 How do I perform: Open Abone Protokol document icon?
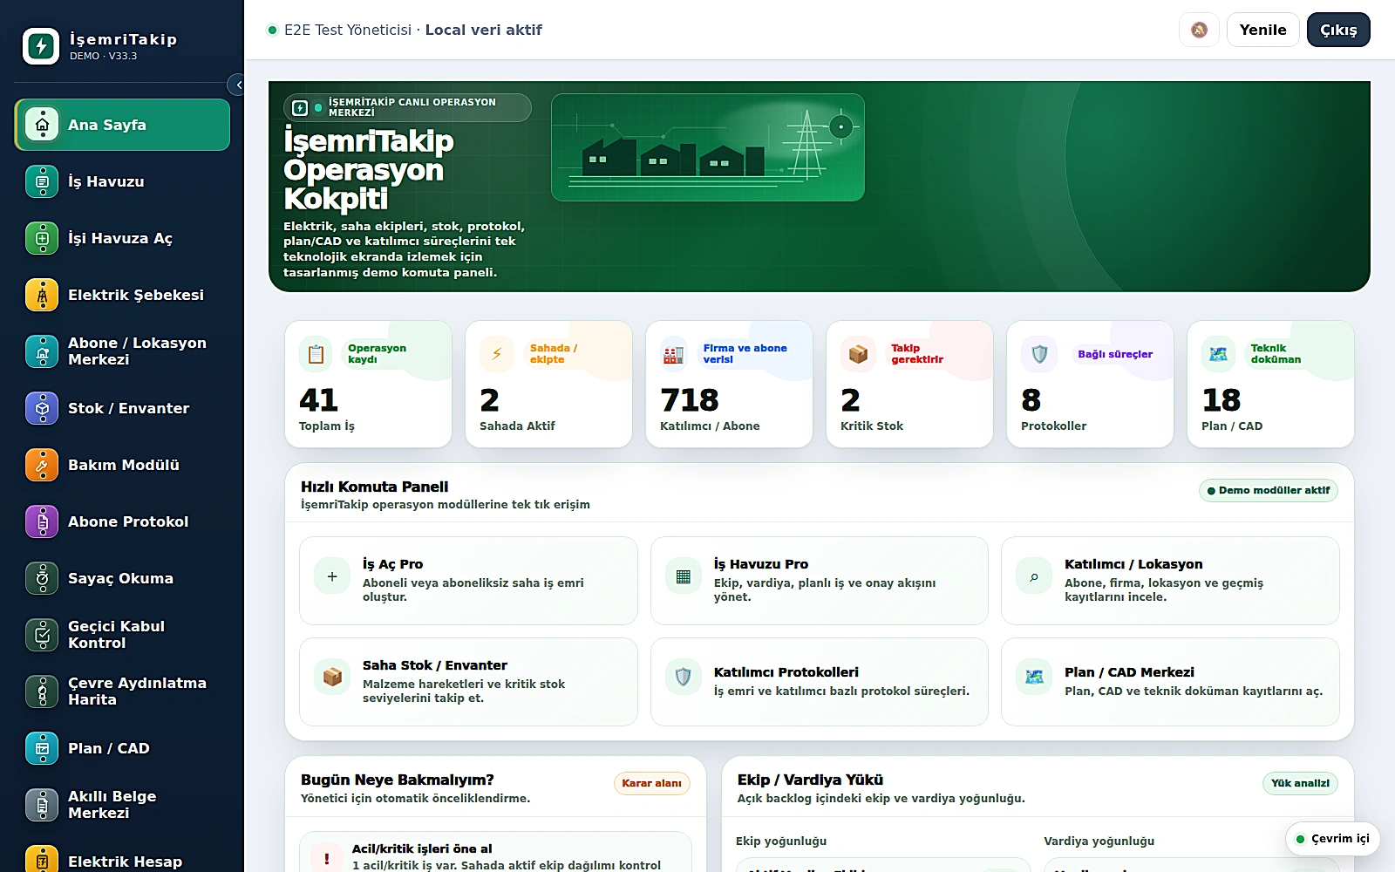[42, 521]
